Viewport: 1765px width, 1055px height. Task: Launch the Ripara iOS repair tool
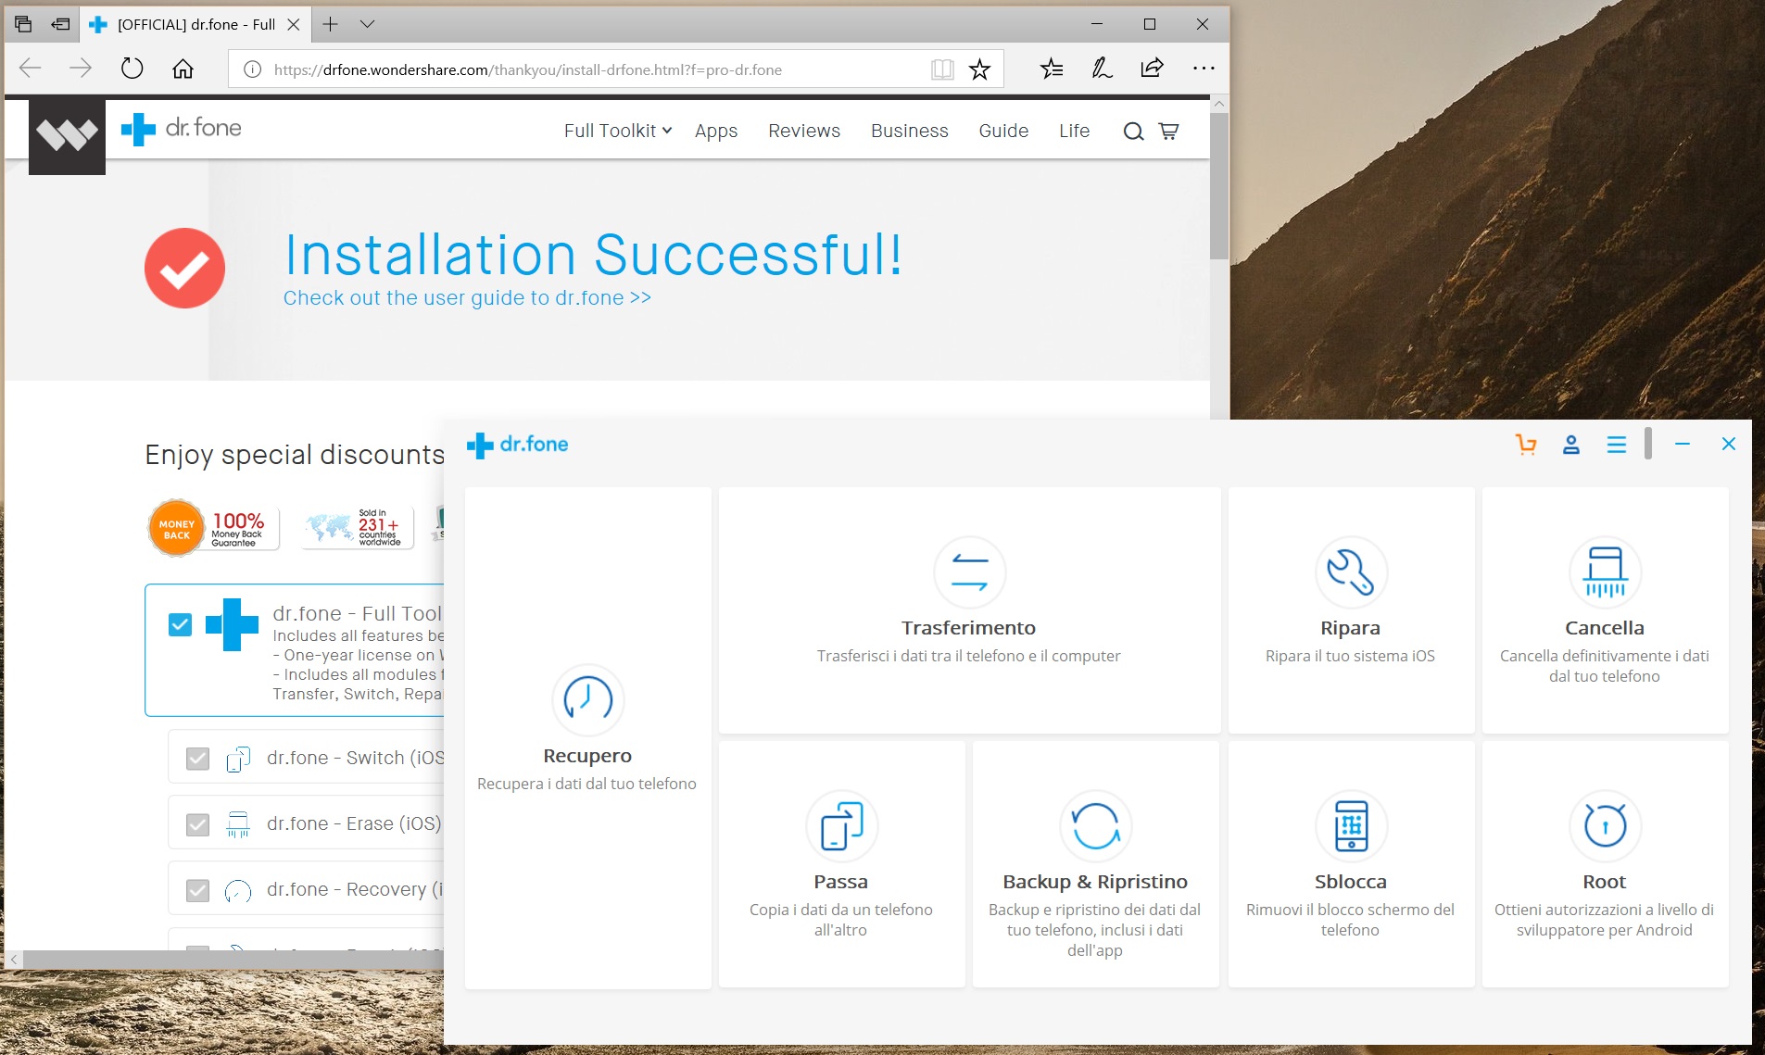tap(1351, 610)
